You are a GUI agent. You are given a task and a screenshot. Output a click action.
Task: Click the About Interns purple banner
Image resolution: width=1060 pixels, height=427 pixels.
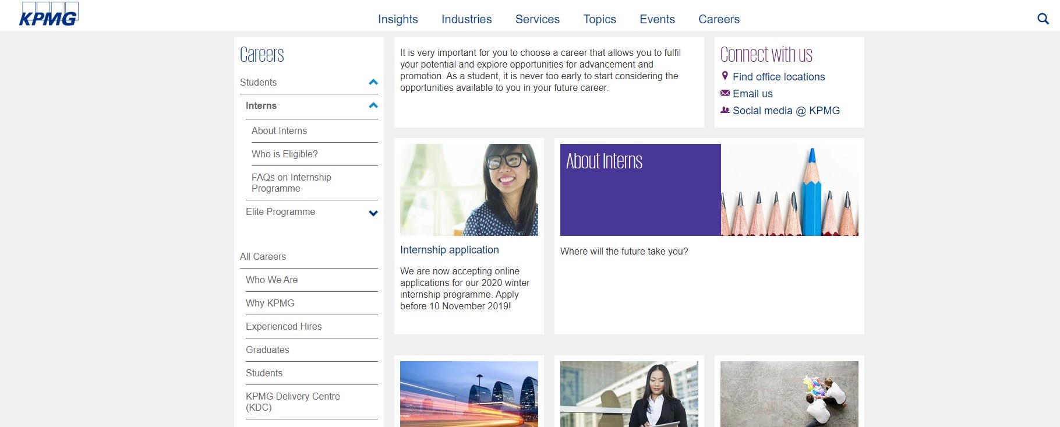click(641, 190)
